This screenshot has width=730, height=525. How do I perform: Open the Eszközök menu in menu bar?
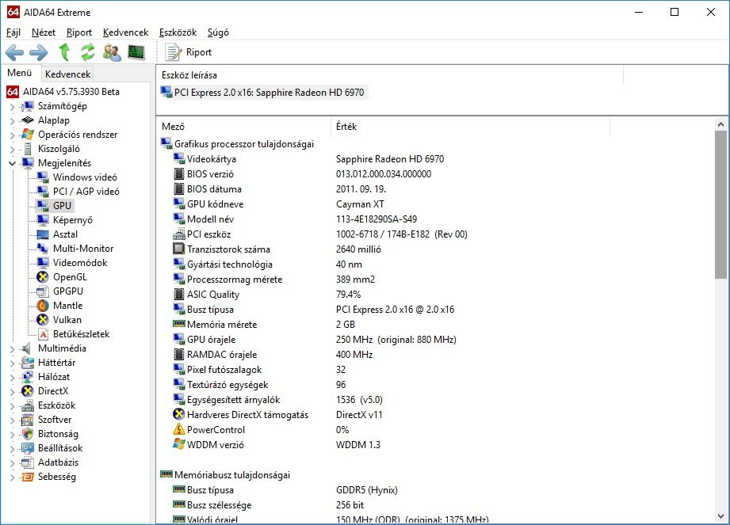point(178,32)
